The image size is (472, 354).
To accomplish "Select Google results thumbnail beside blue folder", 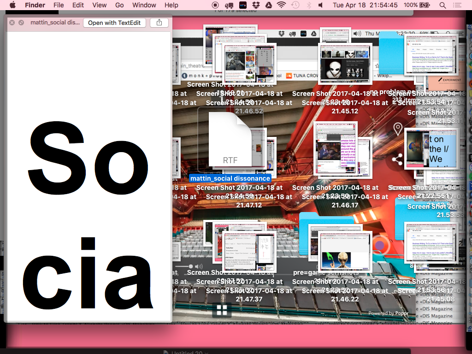I will [431, 54].
